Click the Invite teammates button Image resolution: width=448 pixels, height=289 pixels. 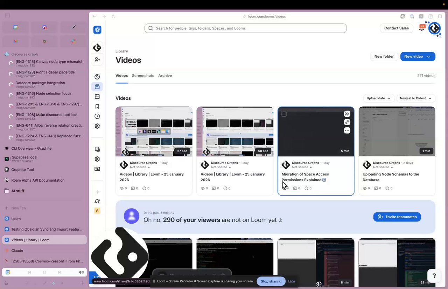[x=397, y=217]
